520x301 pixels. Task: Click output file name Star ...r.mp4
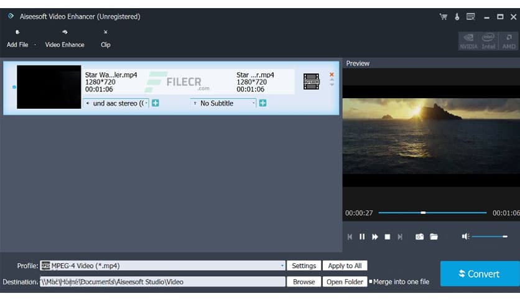click(x=256, y=75)
